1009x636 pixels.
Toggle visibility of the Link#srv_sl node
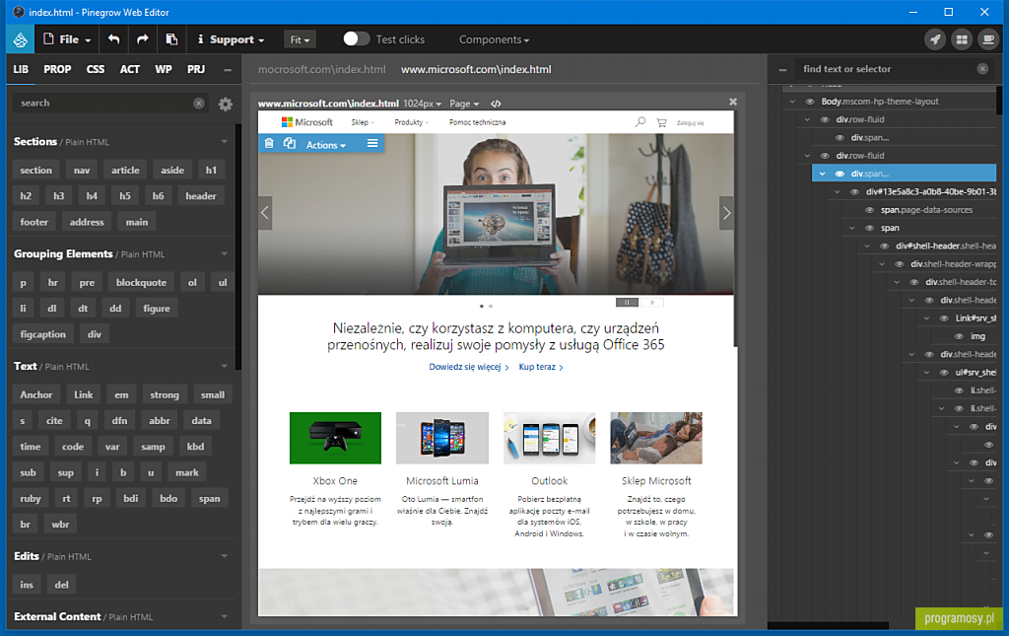pyautogui.click(x=944, y=318)
